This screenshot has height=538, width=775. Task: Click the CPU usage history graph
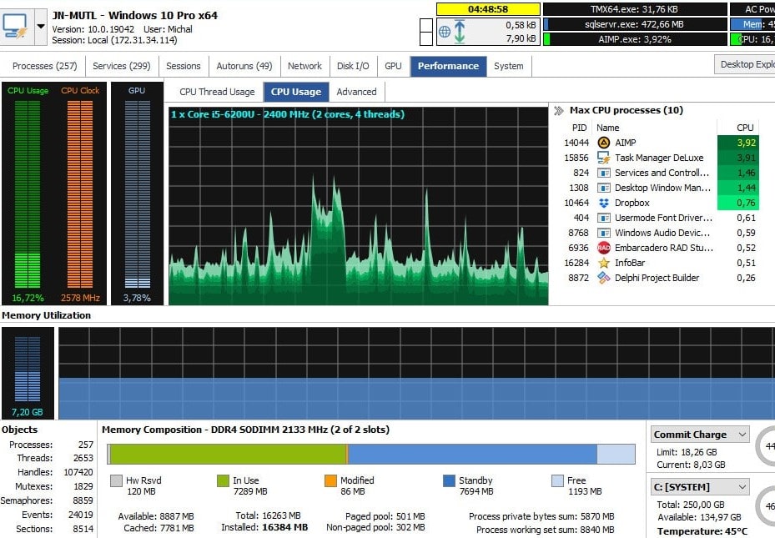[359, 206]
